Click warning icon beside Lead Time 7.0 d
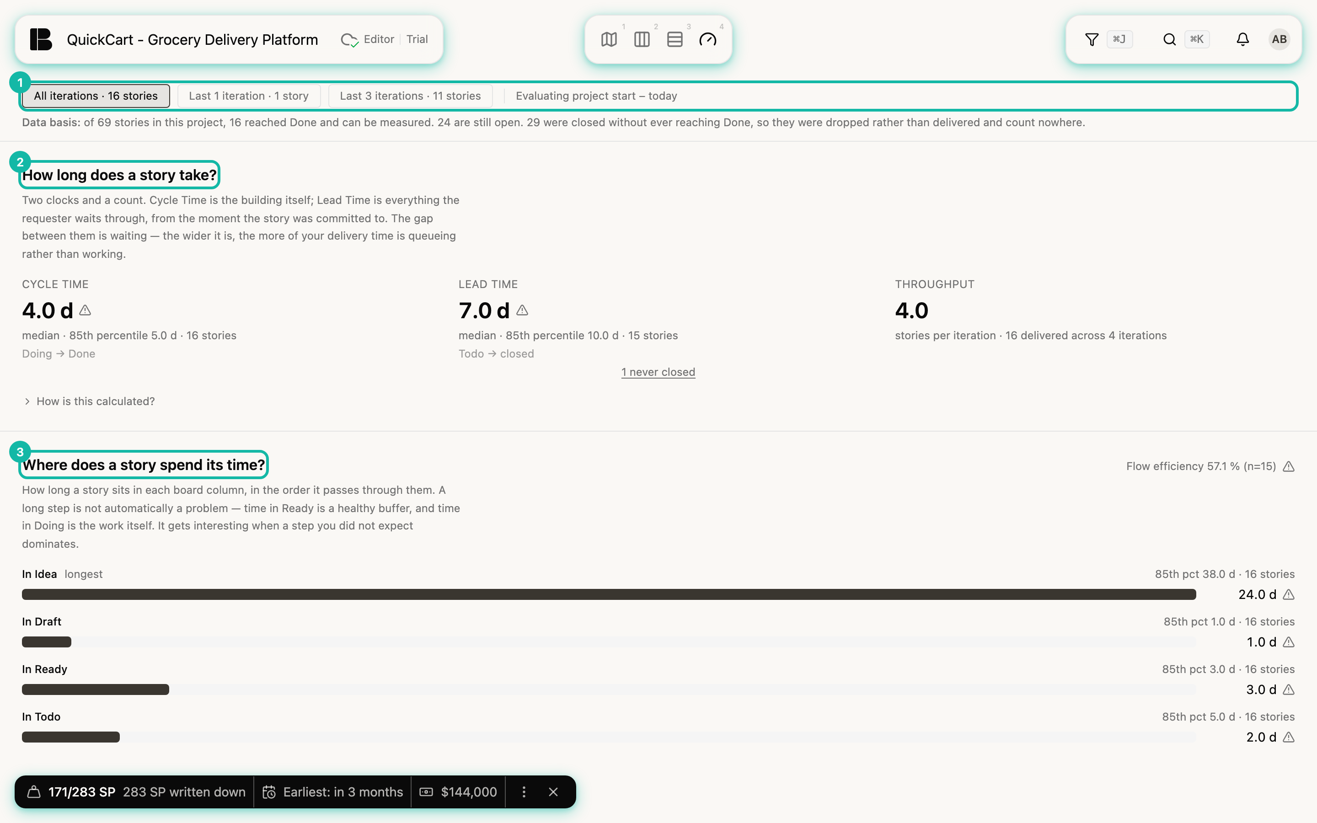 pos(522,310)
